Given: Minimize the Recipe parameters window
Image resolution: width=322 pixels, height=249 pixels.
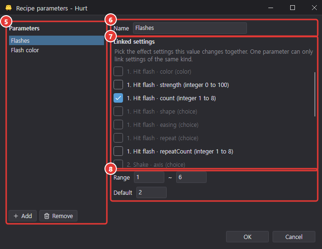Looking at the screenshot, I should point(271,8).
